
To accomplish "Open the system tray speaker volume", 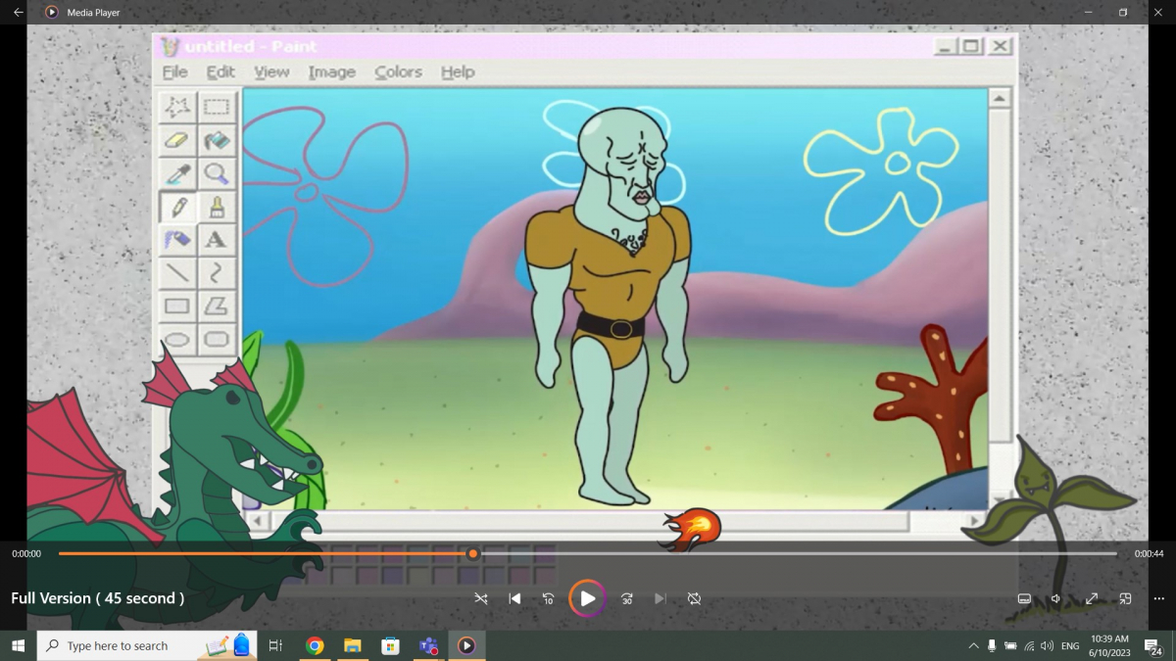I will tap(1047, 645).
